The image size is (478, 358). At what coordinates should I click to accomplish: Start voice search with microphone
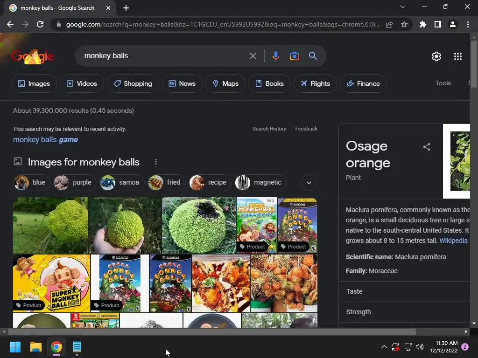click(x=275, y=56)
